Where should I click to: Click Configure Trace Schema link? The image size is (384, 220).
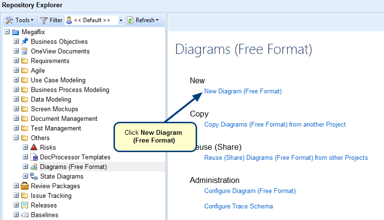[x=238, y=206]
